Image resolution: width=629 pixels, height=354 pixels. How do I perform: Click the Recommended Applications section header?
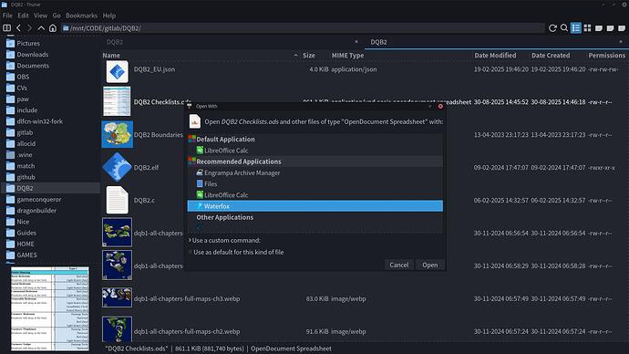tap(238, 161)
